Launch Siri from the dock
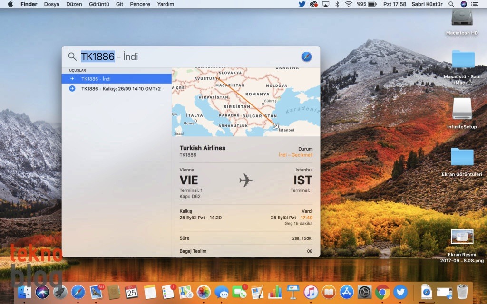The height and width of the screenshot is (304, 487). 42,292
